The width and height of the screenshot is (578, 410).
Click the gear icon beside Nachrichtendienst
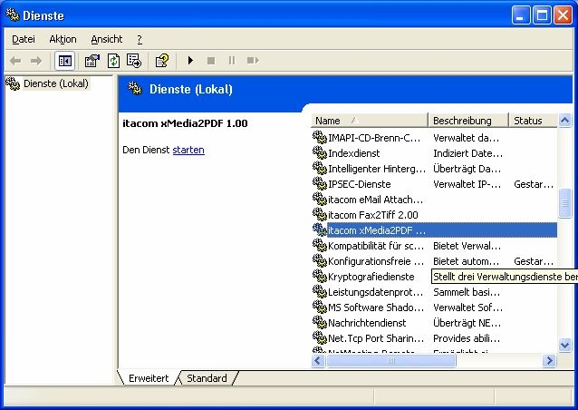pyautogui.click(x=319, y=322)
